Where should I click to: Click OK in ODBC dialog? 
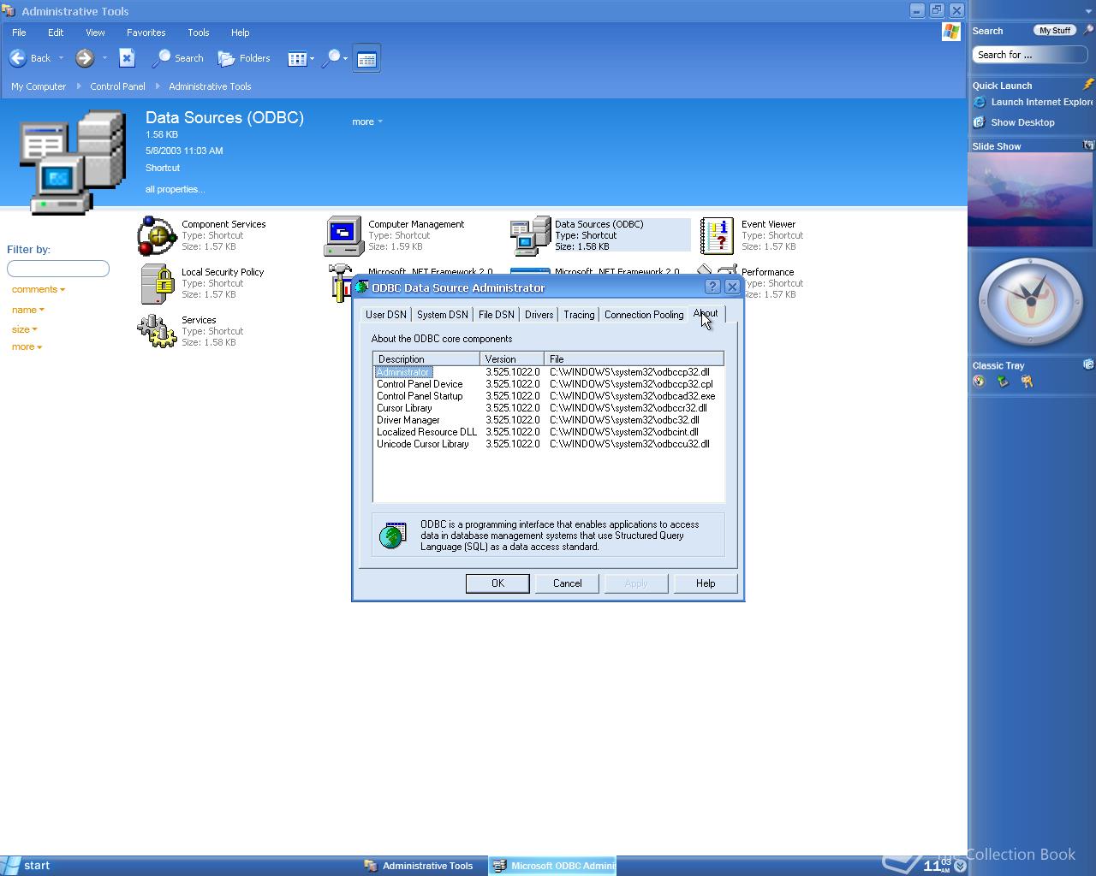click(497, 583)
